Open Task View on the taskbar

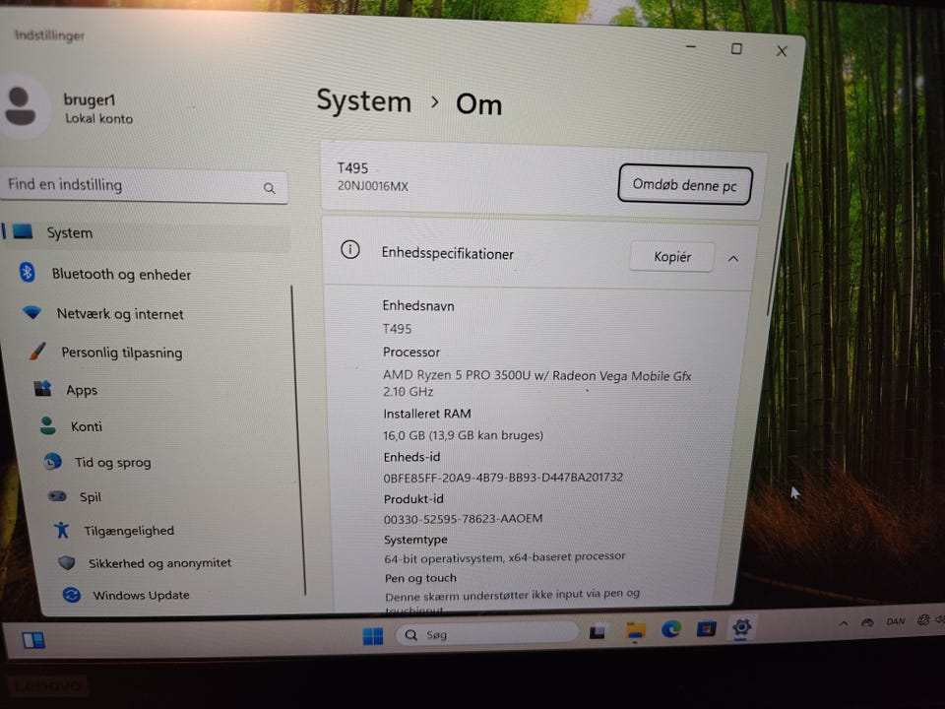[x=598, y=632]
